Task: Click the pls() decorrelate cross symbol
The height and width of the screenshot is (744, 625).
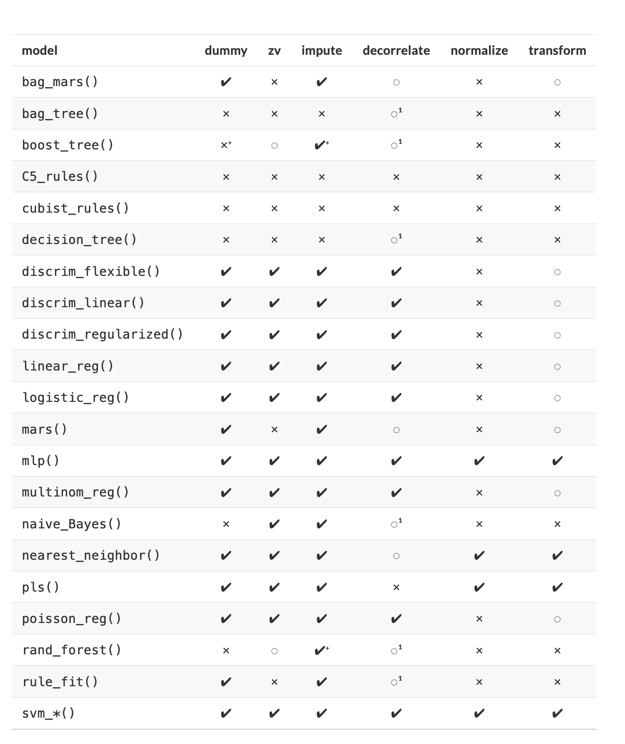Action: [x=396, y=587]
